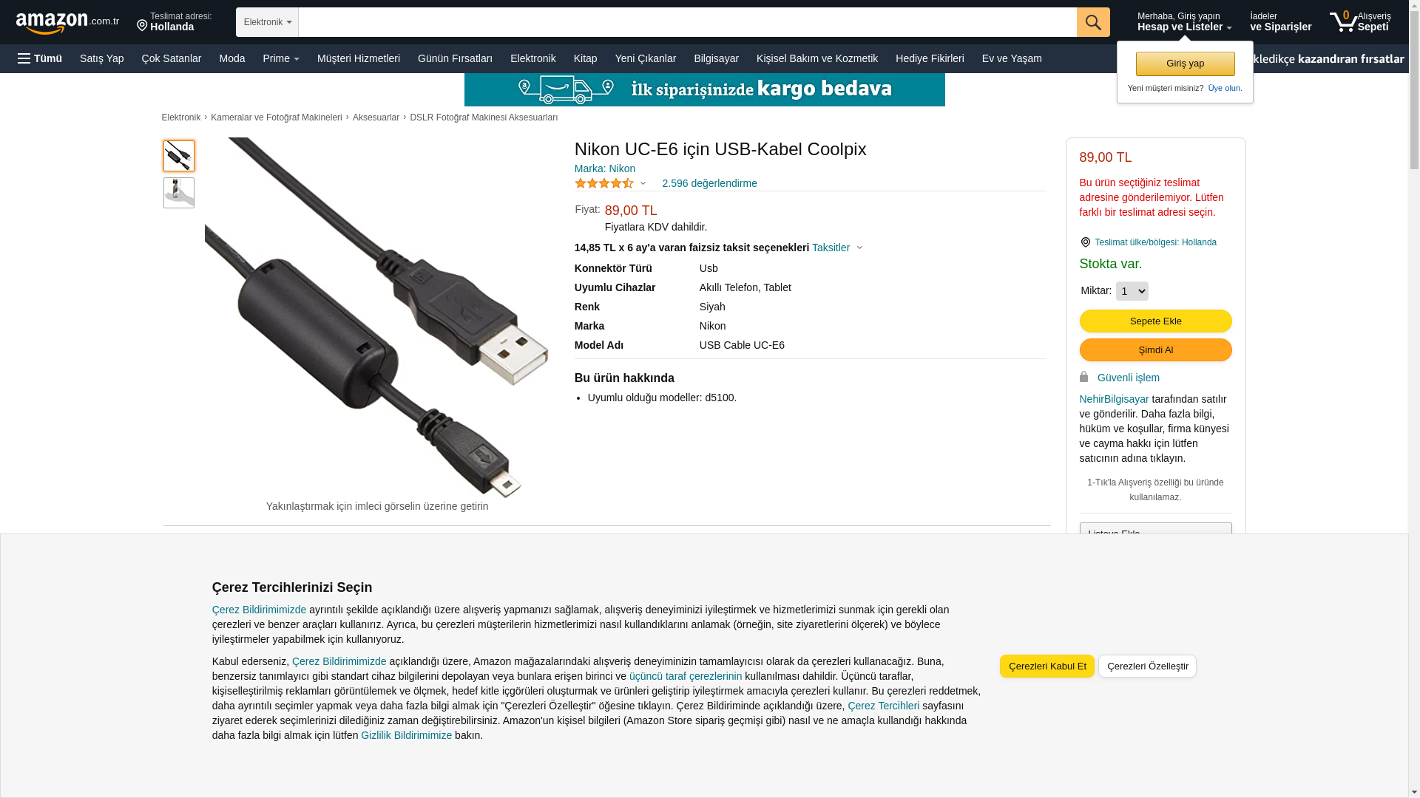Open the Prime menu in navigation bar
This screenshot has height=798, width=1420.
click(x=281, y=58)
